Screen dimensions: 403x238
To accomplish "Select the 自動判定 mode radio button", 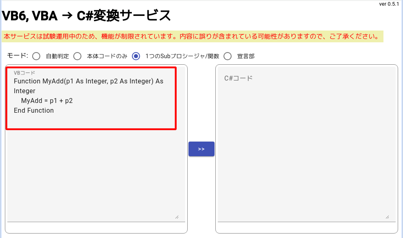I will 36,56.
